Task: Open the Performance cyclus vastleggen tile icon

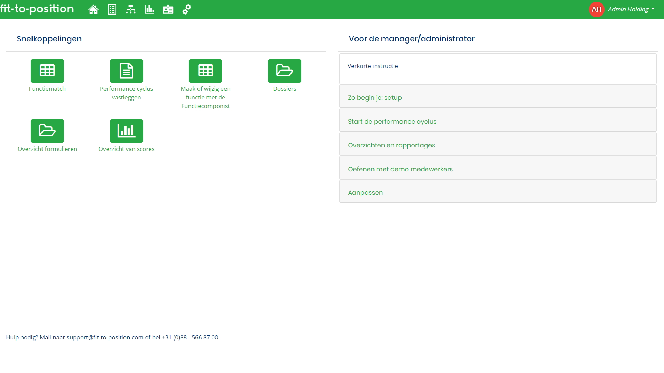Action: tap(127, 71)
